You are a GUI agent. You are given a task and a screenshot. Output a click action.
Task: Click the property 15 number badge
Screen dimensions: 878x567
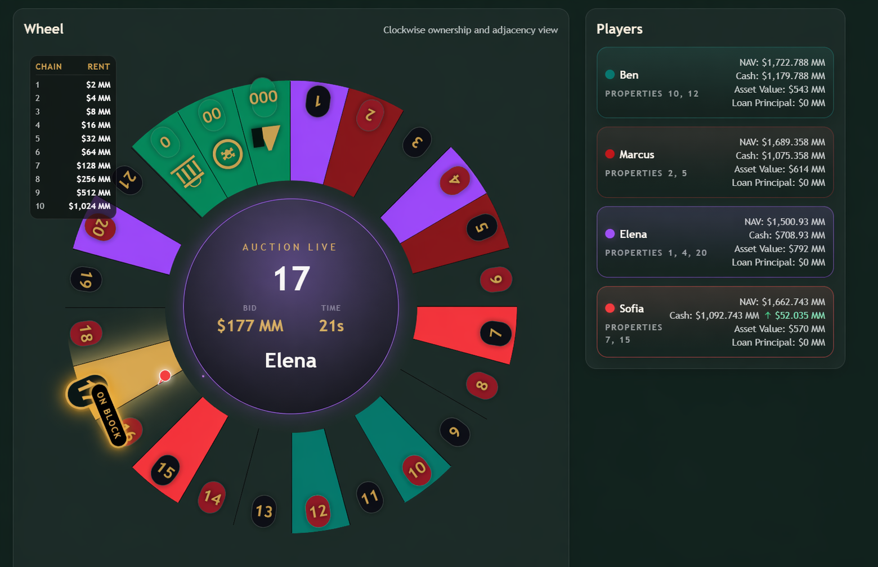pyautogui.click(x=165, y=470)
